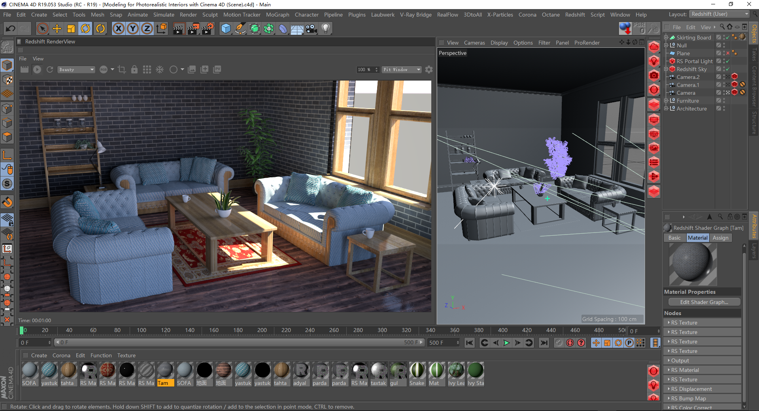This screenshot has width=759, height=411.
Task: Click the Edit Shader Graph button
Action: tap(704, 302)
